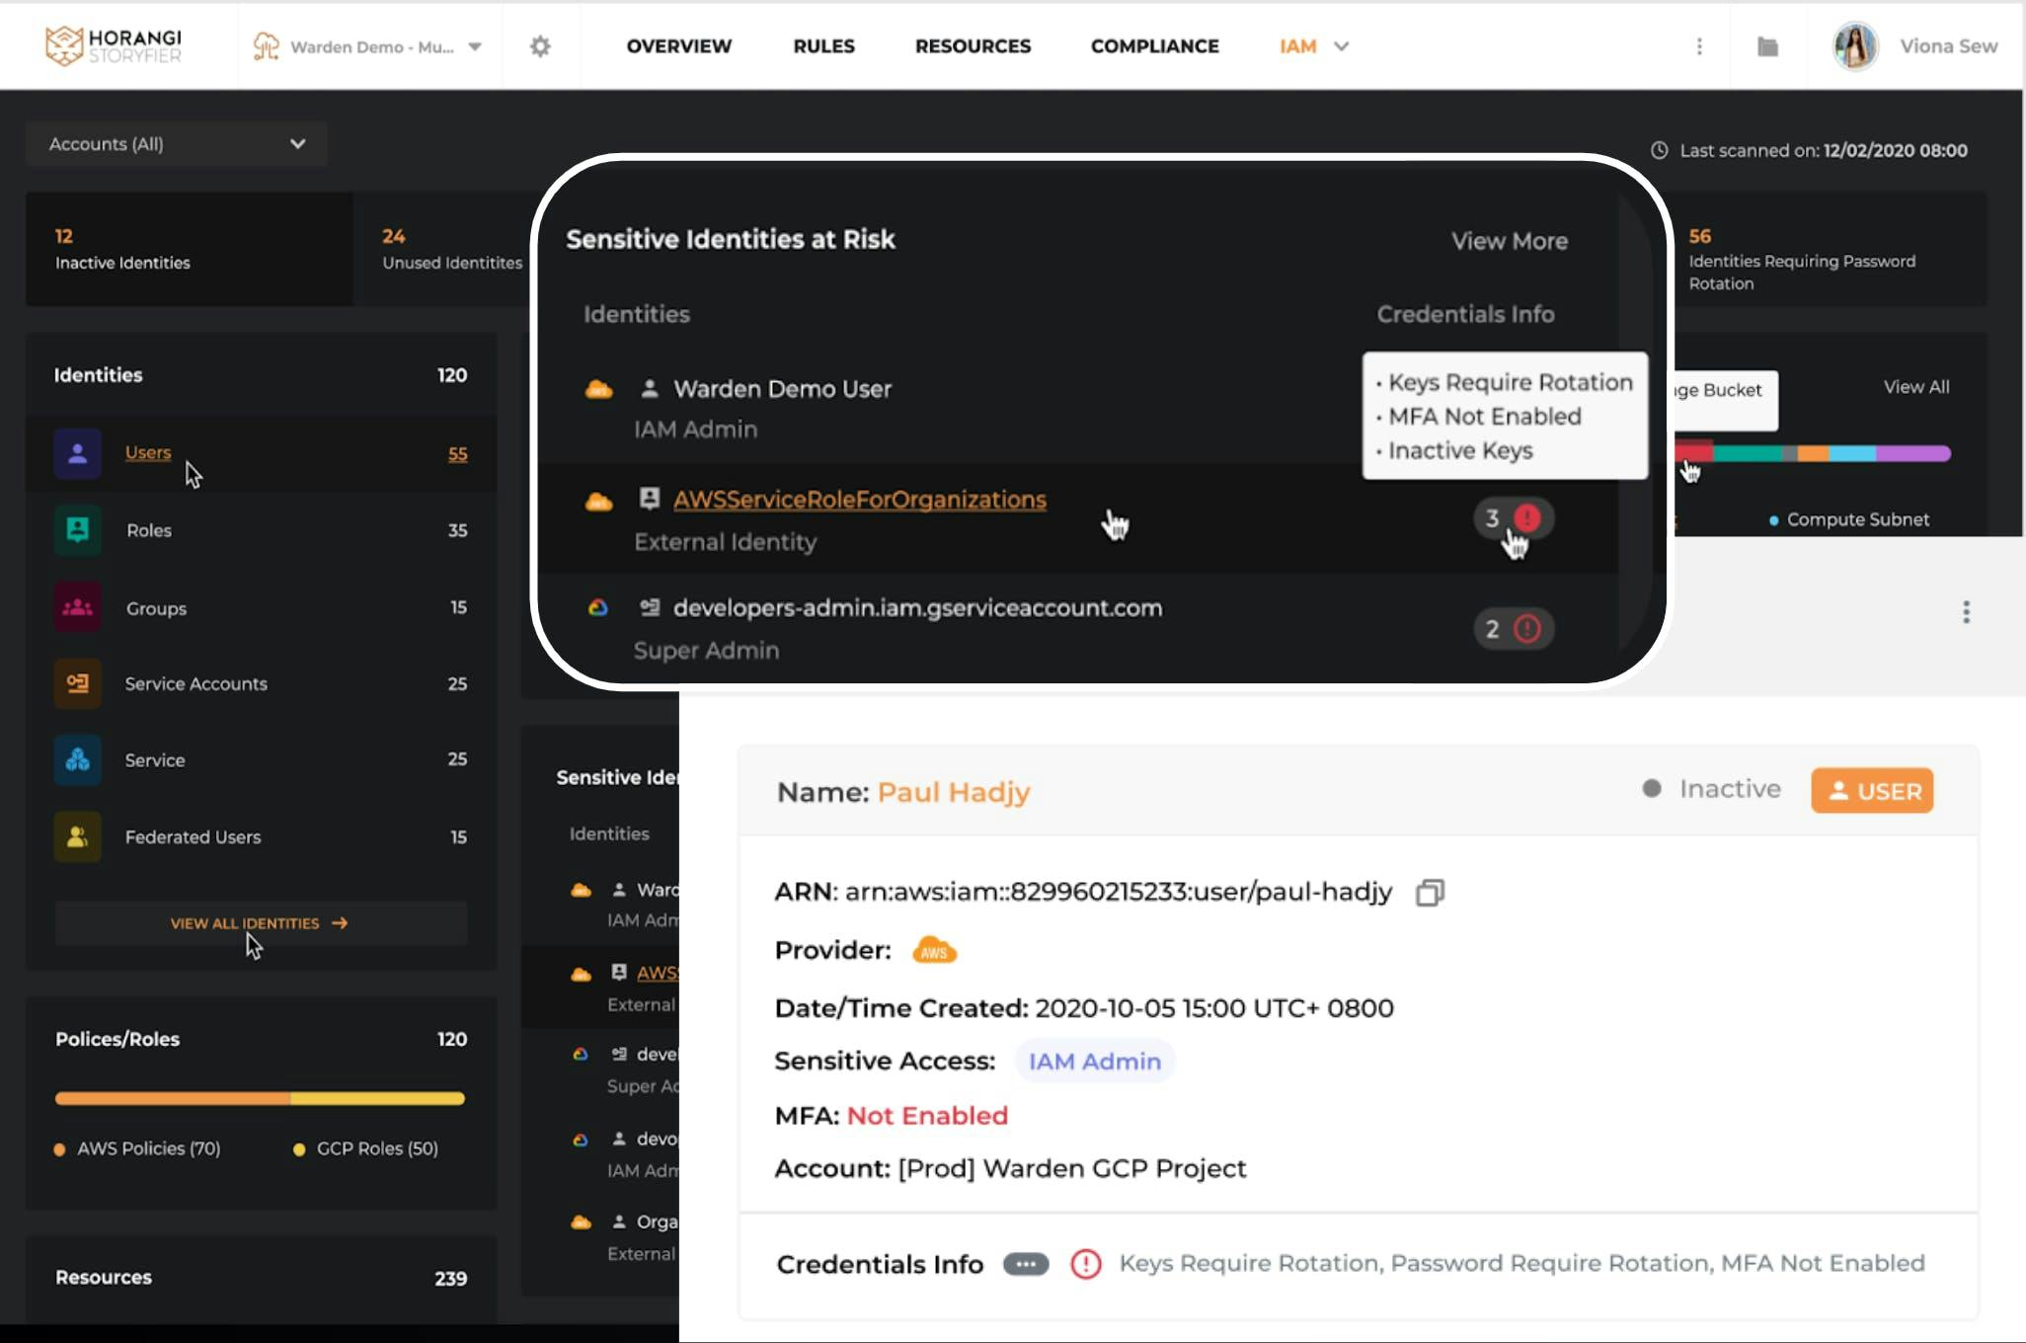Click the Warden Demo User identity
Screen dimensions: 2026x1343
tap(782, 389)
